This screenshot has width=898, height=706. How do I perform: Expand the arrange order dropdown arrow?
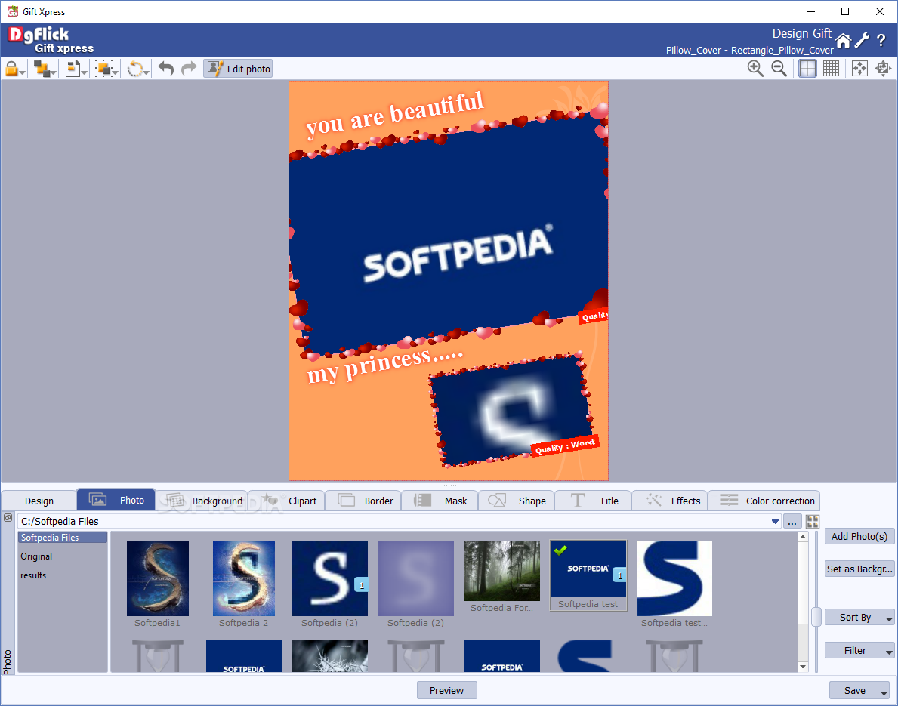pos(54,72)
